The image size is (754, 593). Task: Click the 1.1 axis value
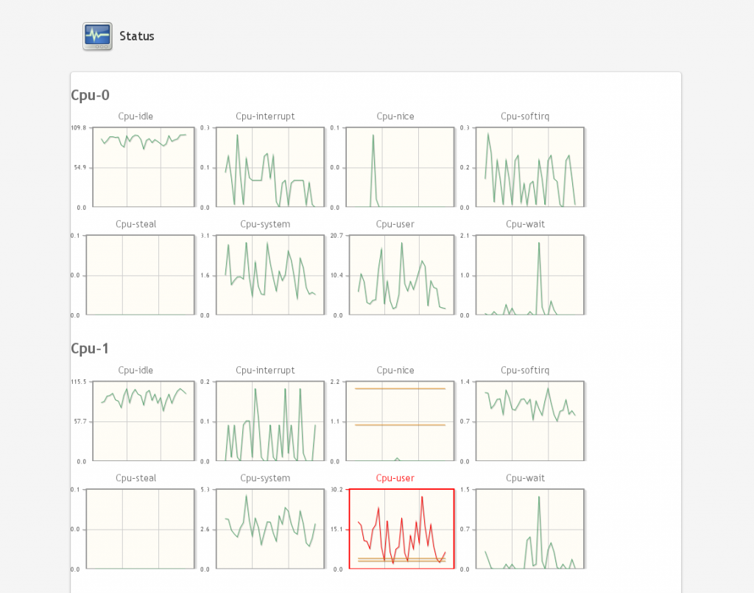coord(335,422)
